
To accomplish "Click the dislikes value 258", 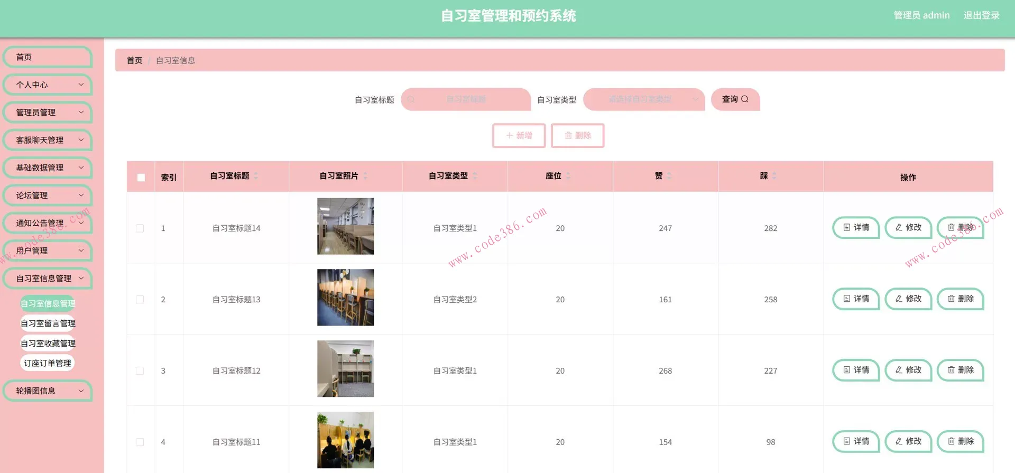I will [771, 300].
